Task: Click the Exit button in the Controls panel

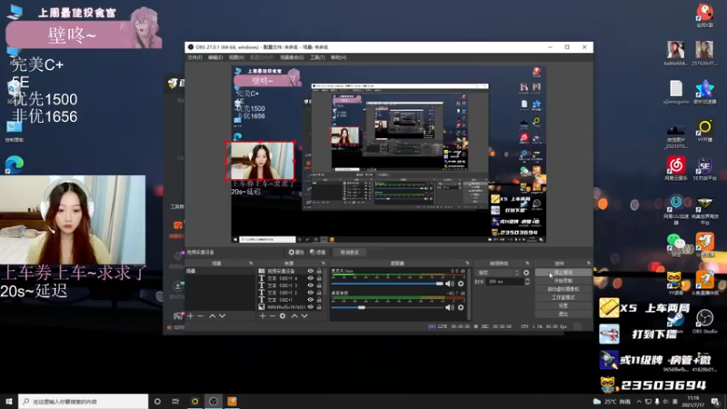Action: [563, 314]
